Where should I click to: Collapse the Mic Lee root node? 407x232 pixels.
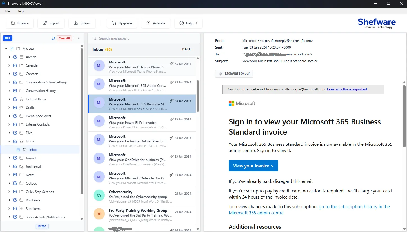(x=6, y=49)
